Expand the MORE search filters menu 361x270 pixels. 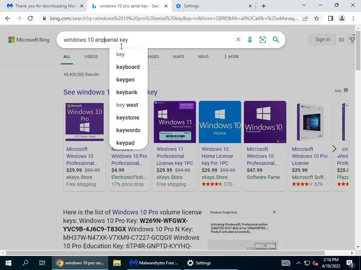point(232,57)
